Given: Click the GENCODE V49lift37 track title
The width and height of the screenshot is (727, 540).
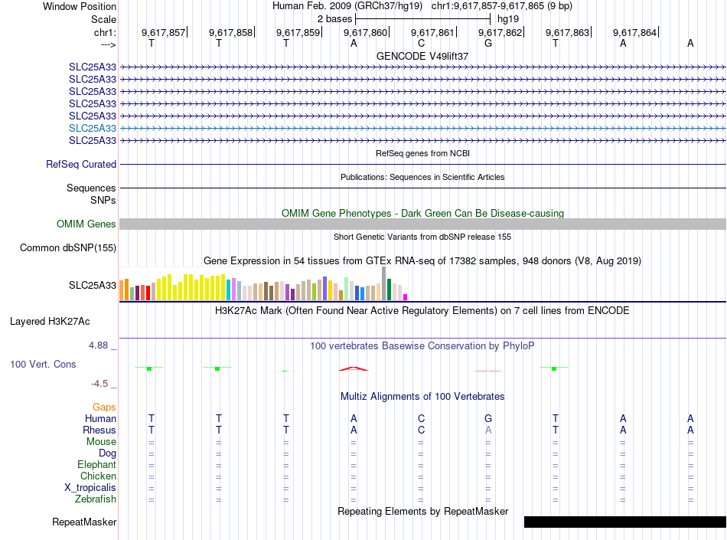Looking at the screenshot, I should coord(422,56).
